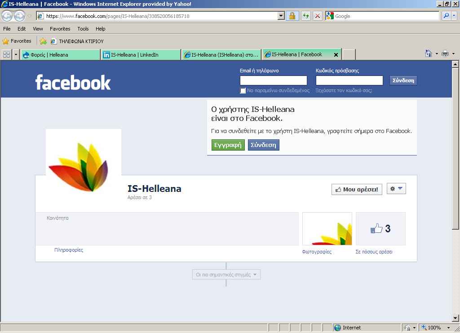This screenshot has width=460, height=333.
Task: Refresh the page with the green arrows icon
Action: (x=305, y=16)
